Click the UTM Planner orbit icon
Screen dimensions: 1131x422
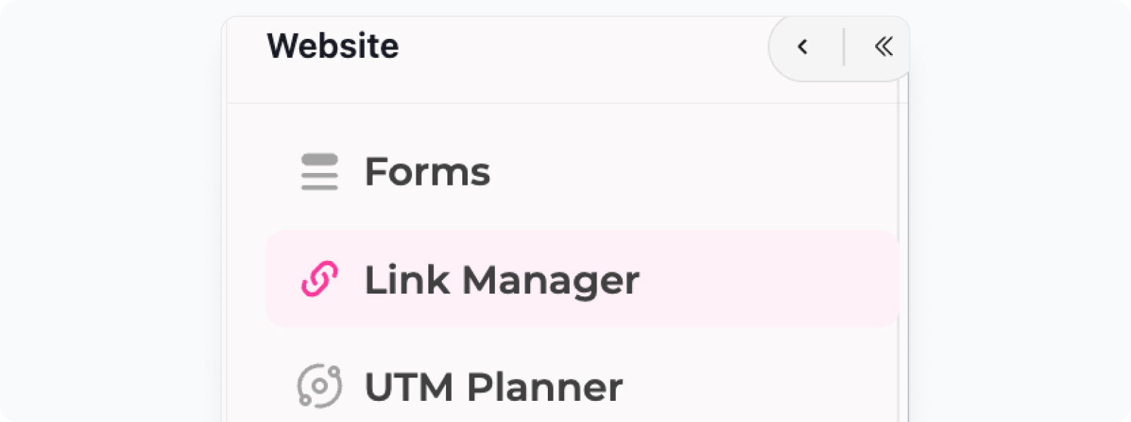coord(320,386)
